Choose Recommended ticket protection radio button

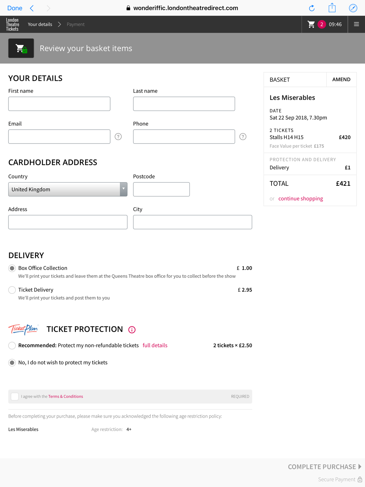click(x=12, y=345)
